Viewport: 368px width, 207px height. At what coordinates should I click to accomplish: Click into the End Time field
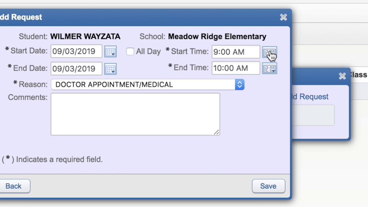pos(235,68)
